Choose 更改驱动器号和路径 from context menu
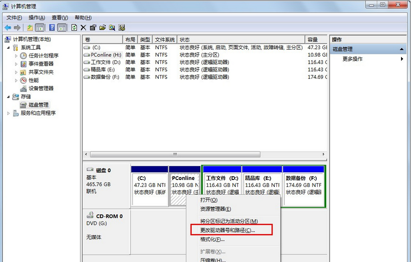This screenshot has height=262, width=411. coord(228,230)
